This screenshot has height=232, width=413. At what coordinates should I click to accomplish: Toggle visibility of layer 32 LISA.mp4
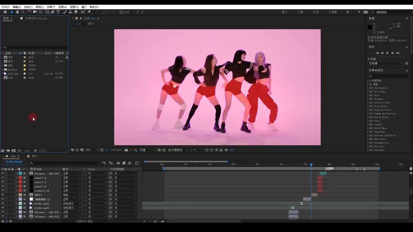tap(3, 204)
